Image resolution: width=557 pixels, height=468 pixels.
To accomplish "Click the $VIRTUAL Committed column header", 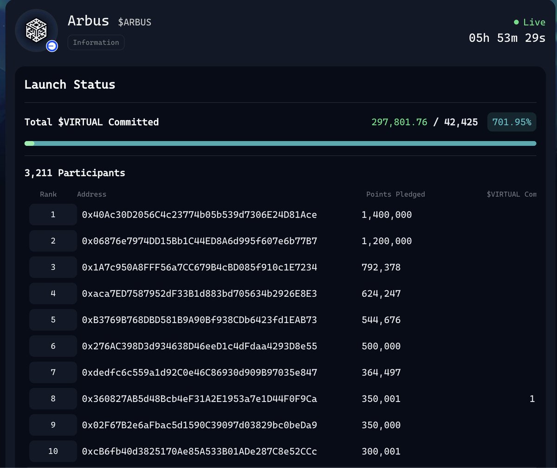I will 512,194.
